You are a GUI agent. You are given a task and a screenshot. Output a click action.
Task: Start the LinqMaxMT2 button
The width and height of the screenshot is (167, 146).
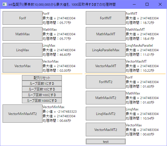coord(106,114)
